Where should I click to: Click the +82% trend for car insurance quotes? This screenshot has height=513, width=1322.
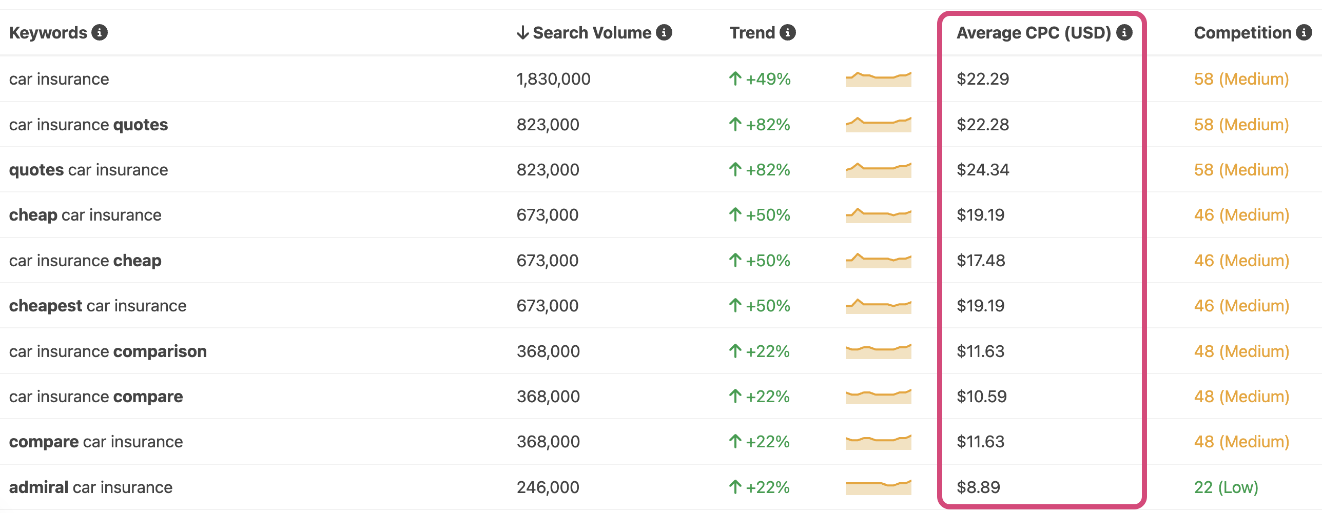(760, 124)
